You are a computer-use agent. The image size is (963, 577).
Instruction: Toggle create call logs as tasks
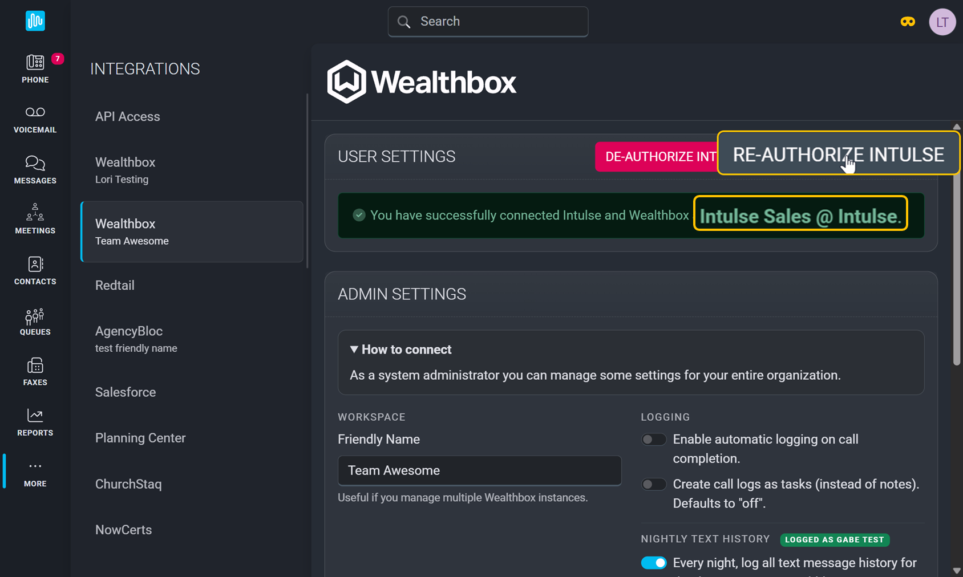654,484
